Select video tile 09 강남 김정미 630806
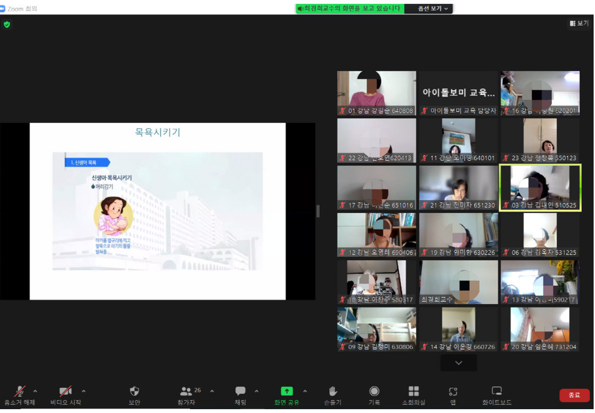595x413 pixels. coord(376,329)
